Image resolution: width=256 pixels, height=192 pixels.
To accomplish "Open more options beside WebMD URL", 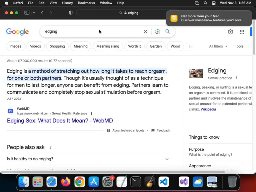I will 91,113.
